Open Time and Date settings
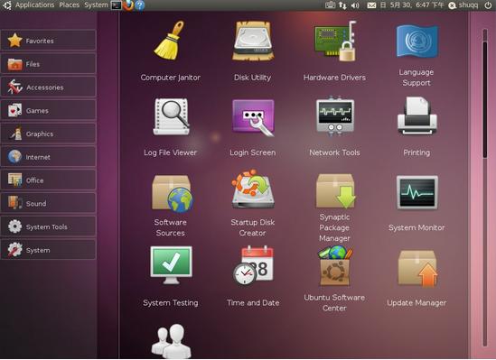The image size is (496, 360). coord(253,276)
